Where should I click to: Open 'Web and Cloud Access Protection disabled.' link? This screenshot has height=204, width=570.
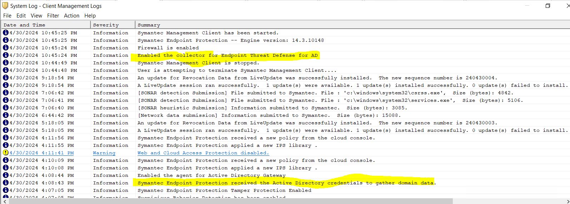pyautogui.click(x=203, y=153)
